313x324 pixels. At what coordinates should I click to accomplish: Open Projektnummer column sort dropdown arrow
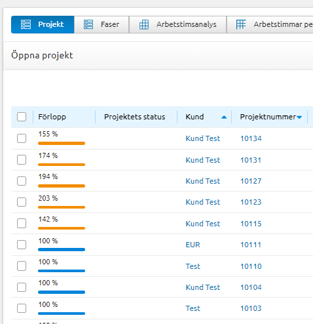[299, 117]
